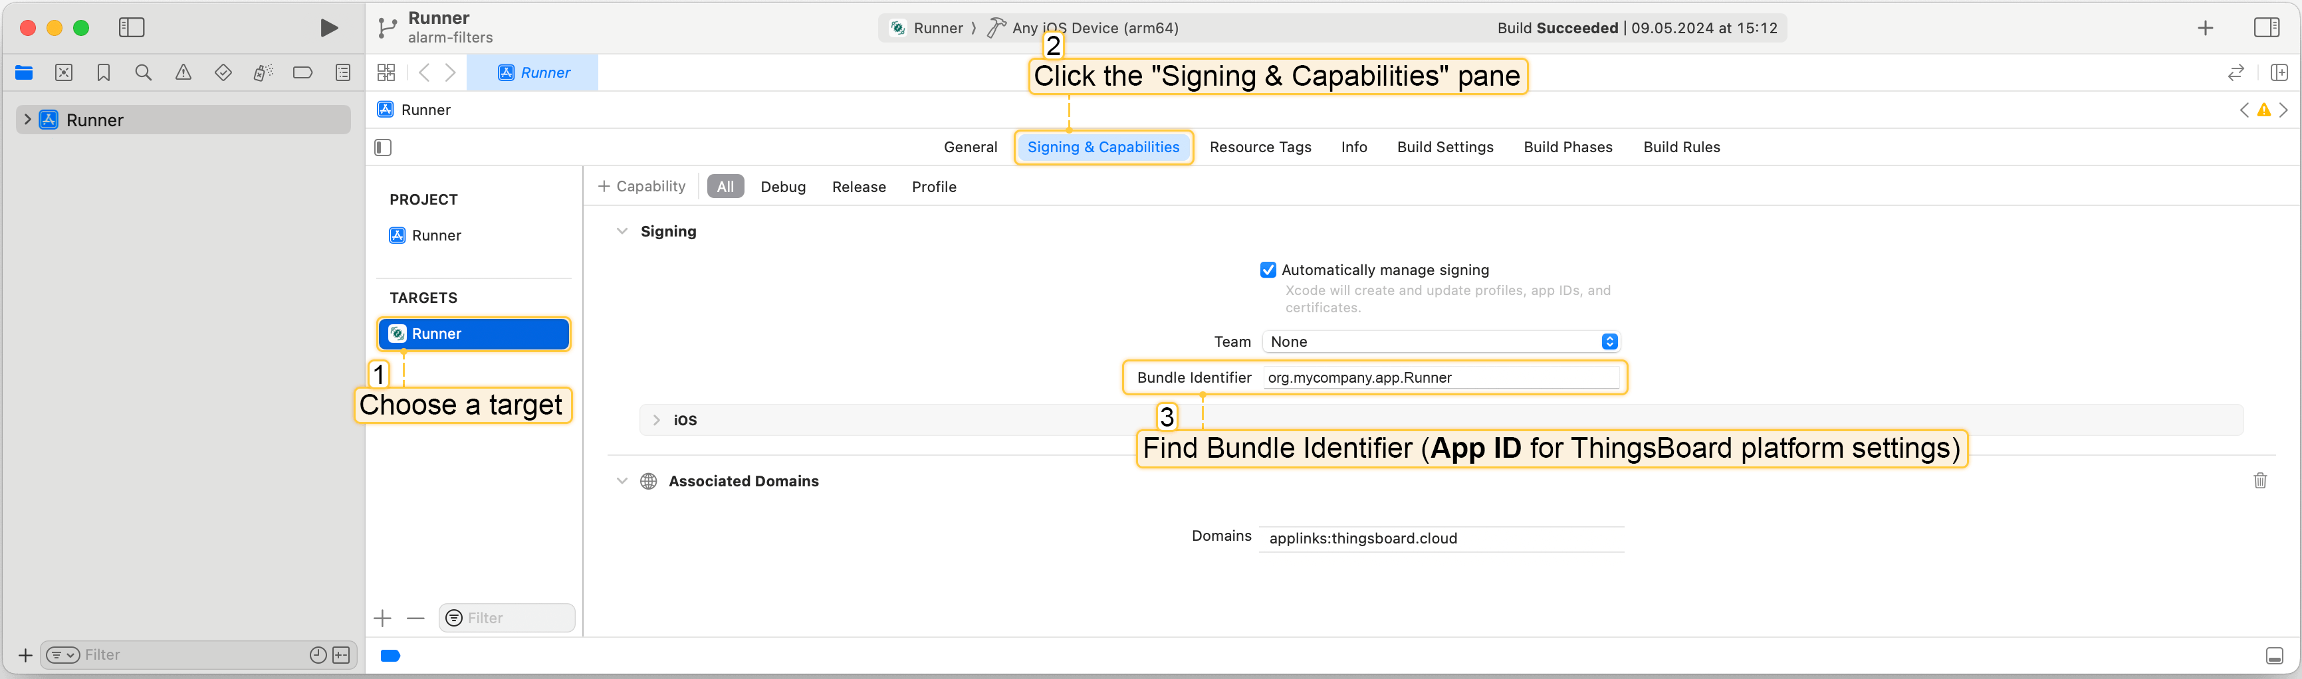Open the Report navigator icon

tap(343, 73)
